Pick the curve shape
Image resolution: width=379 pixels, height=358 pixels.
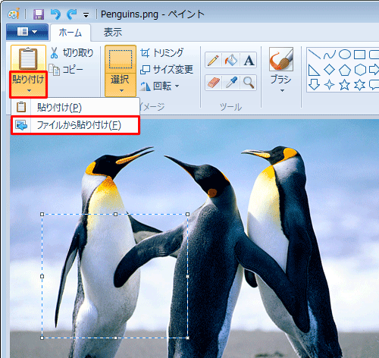(x=329, y=55)
